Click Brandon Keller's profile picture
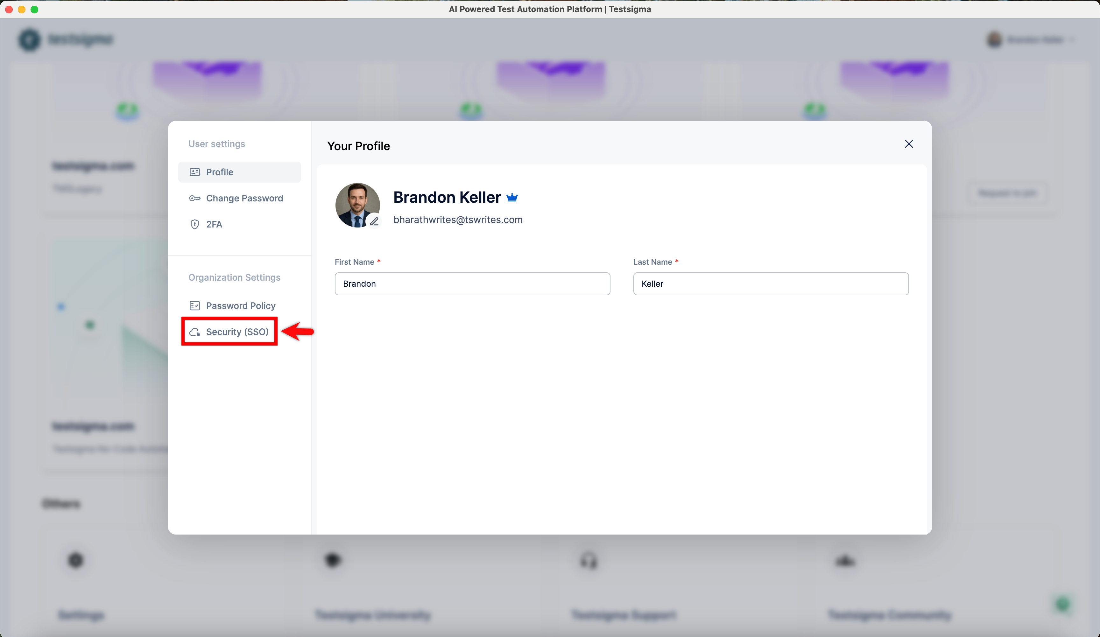 pyautogui.click(x=355, y=202)
